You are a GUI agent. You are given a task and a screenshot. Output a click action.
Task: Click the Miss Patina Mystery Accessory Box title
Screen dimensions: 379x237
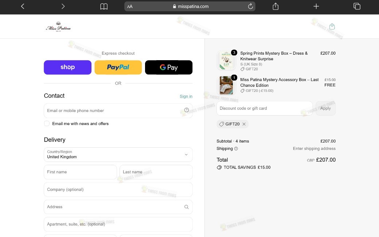[279, 82]
